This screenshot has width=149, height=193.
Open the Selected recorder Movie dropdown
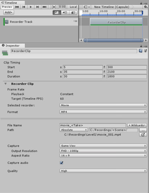(103, 105)
